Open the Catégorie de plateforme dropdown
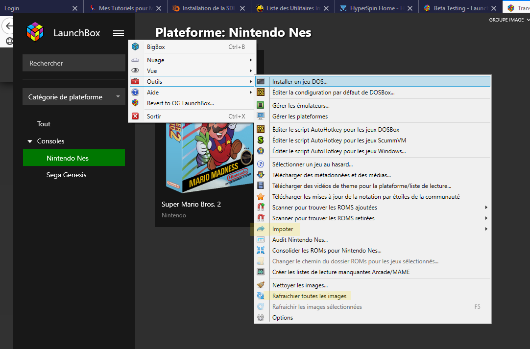Viewport: 530px width, 349px height. (74, 97)
